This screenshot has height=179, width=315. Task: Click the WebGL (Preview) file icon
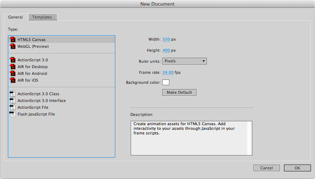(x=13, y=46)
